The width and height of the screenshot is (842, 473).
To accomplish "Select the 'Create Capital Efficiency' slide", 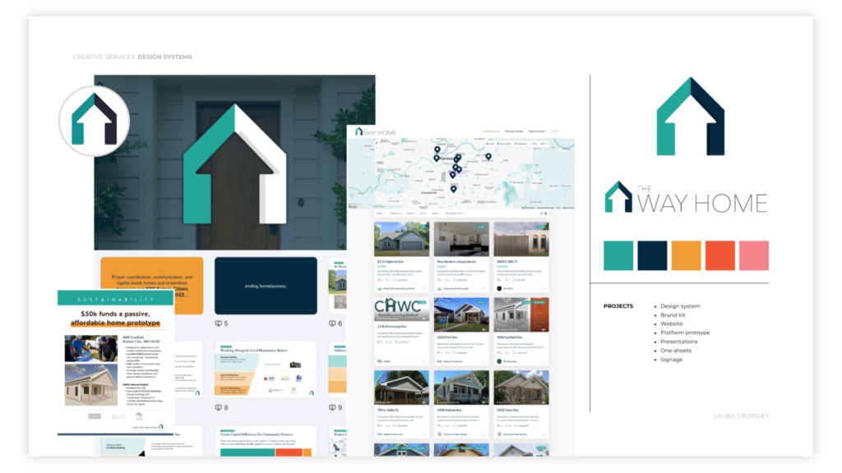I will click(266, 441).
